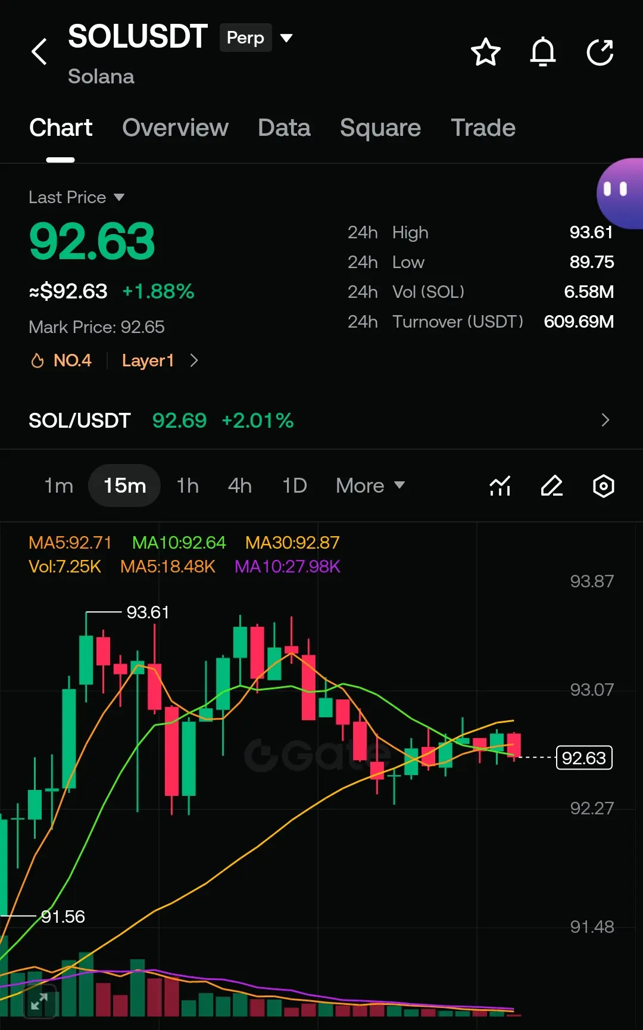
Task: Open the purple assistant bubble
Action: pos(620,193)
